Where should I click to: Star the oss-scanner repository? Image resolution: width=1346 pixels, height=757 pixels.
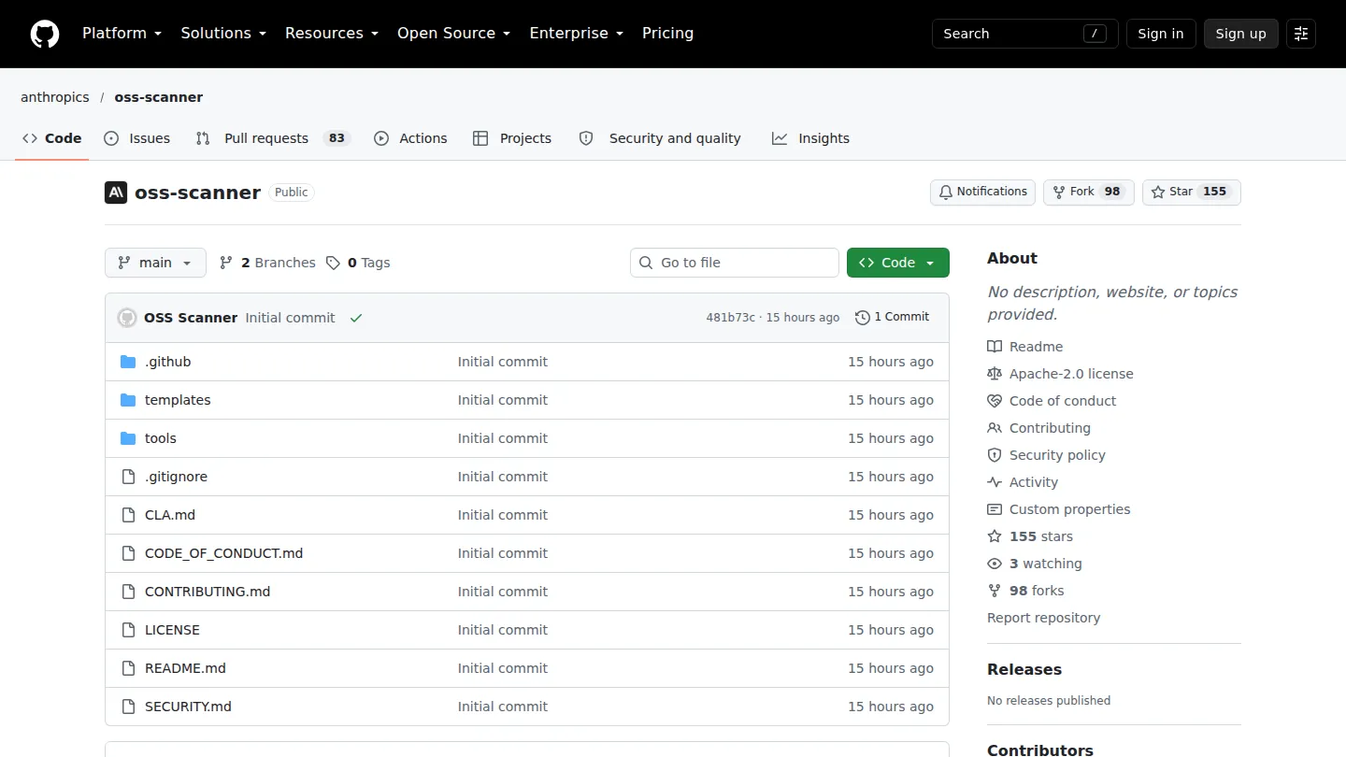tap(1192, 193)
